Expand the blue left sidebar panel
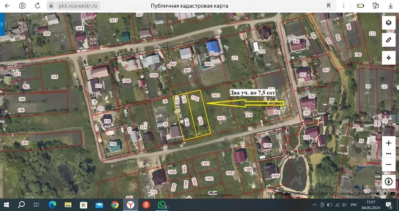The width and height of the screenshot is (399, 211). point(2,25)
